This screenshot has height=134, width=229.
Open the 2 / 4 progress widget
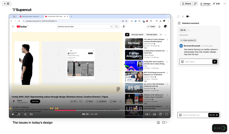(x=220, y=128)
